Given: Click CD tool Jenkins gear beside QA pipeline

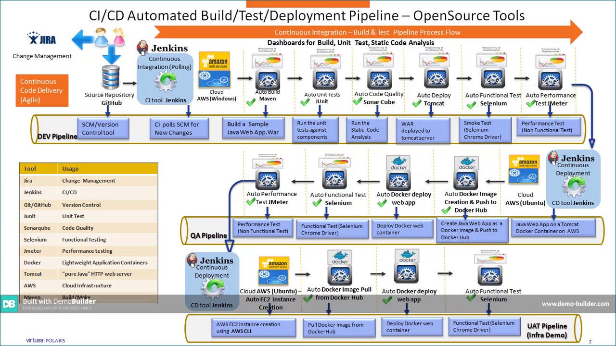Looking at the screenshot, I should (574, 186).
